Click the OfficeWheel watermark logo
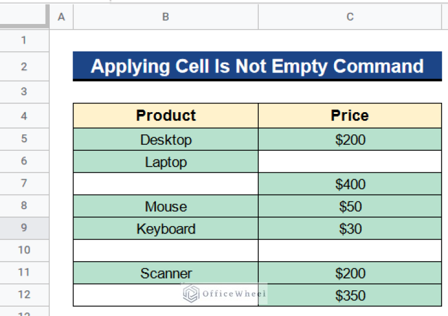This screenshot has width=448, height=316. [224, 294]
